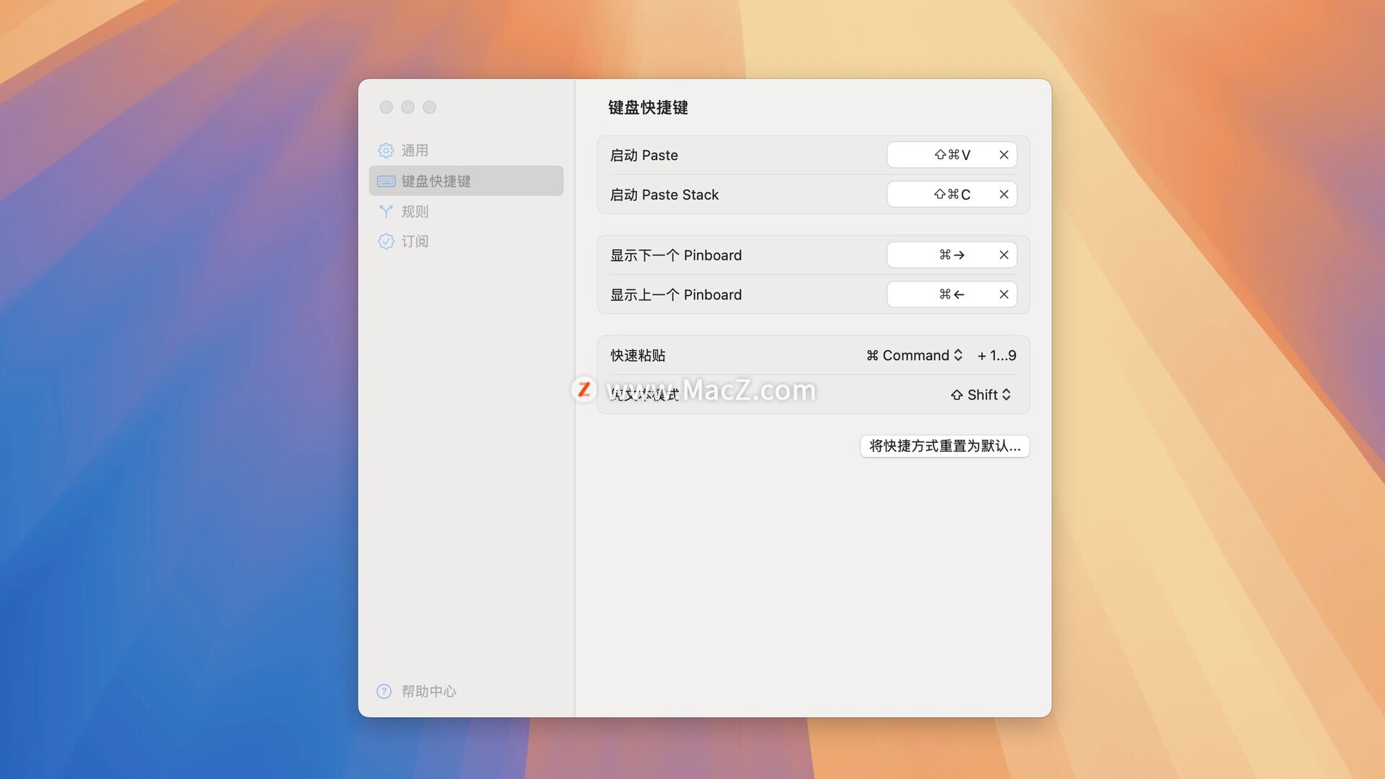Open the 帮助中心 question mark icon
This screenshot has height=779, width=1385.
coord(384,691)
